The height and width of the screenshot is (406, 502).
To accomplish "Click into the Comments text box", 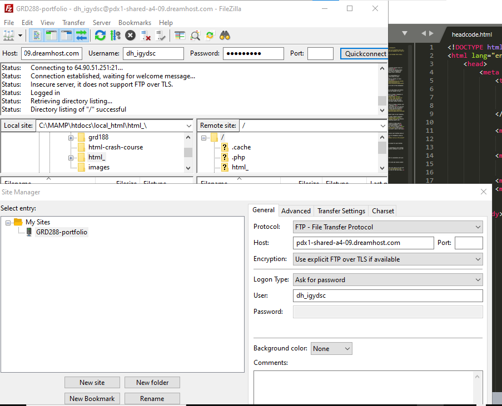I will click(368, 388).
